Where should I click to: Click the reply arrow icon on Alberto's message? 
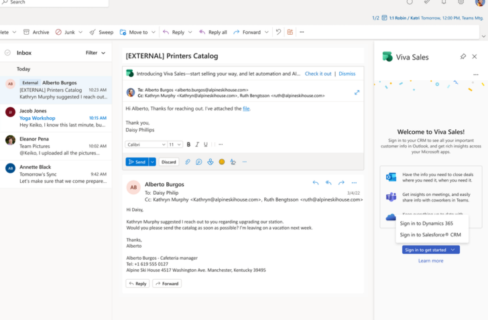coord(316,183)
